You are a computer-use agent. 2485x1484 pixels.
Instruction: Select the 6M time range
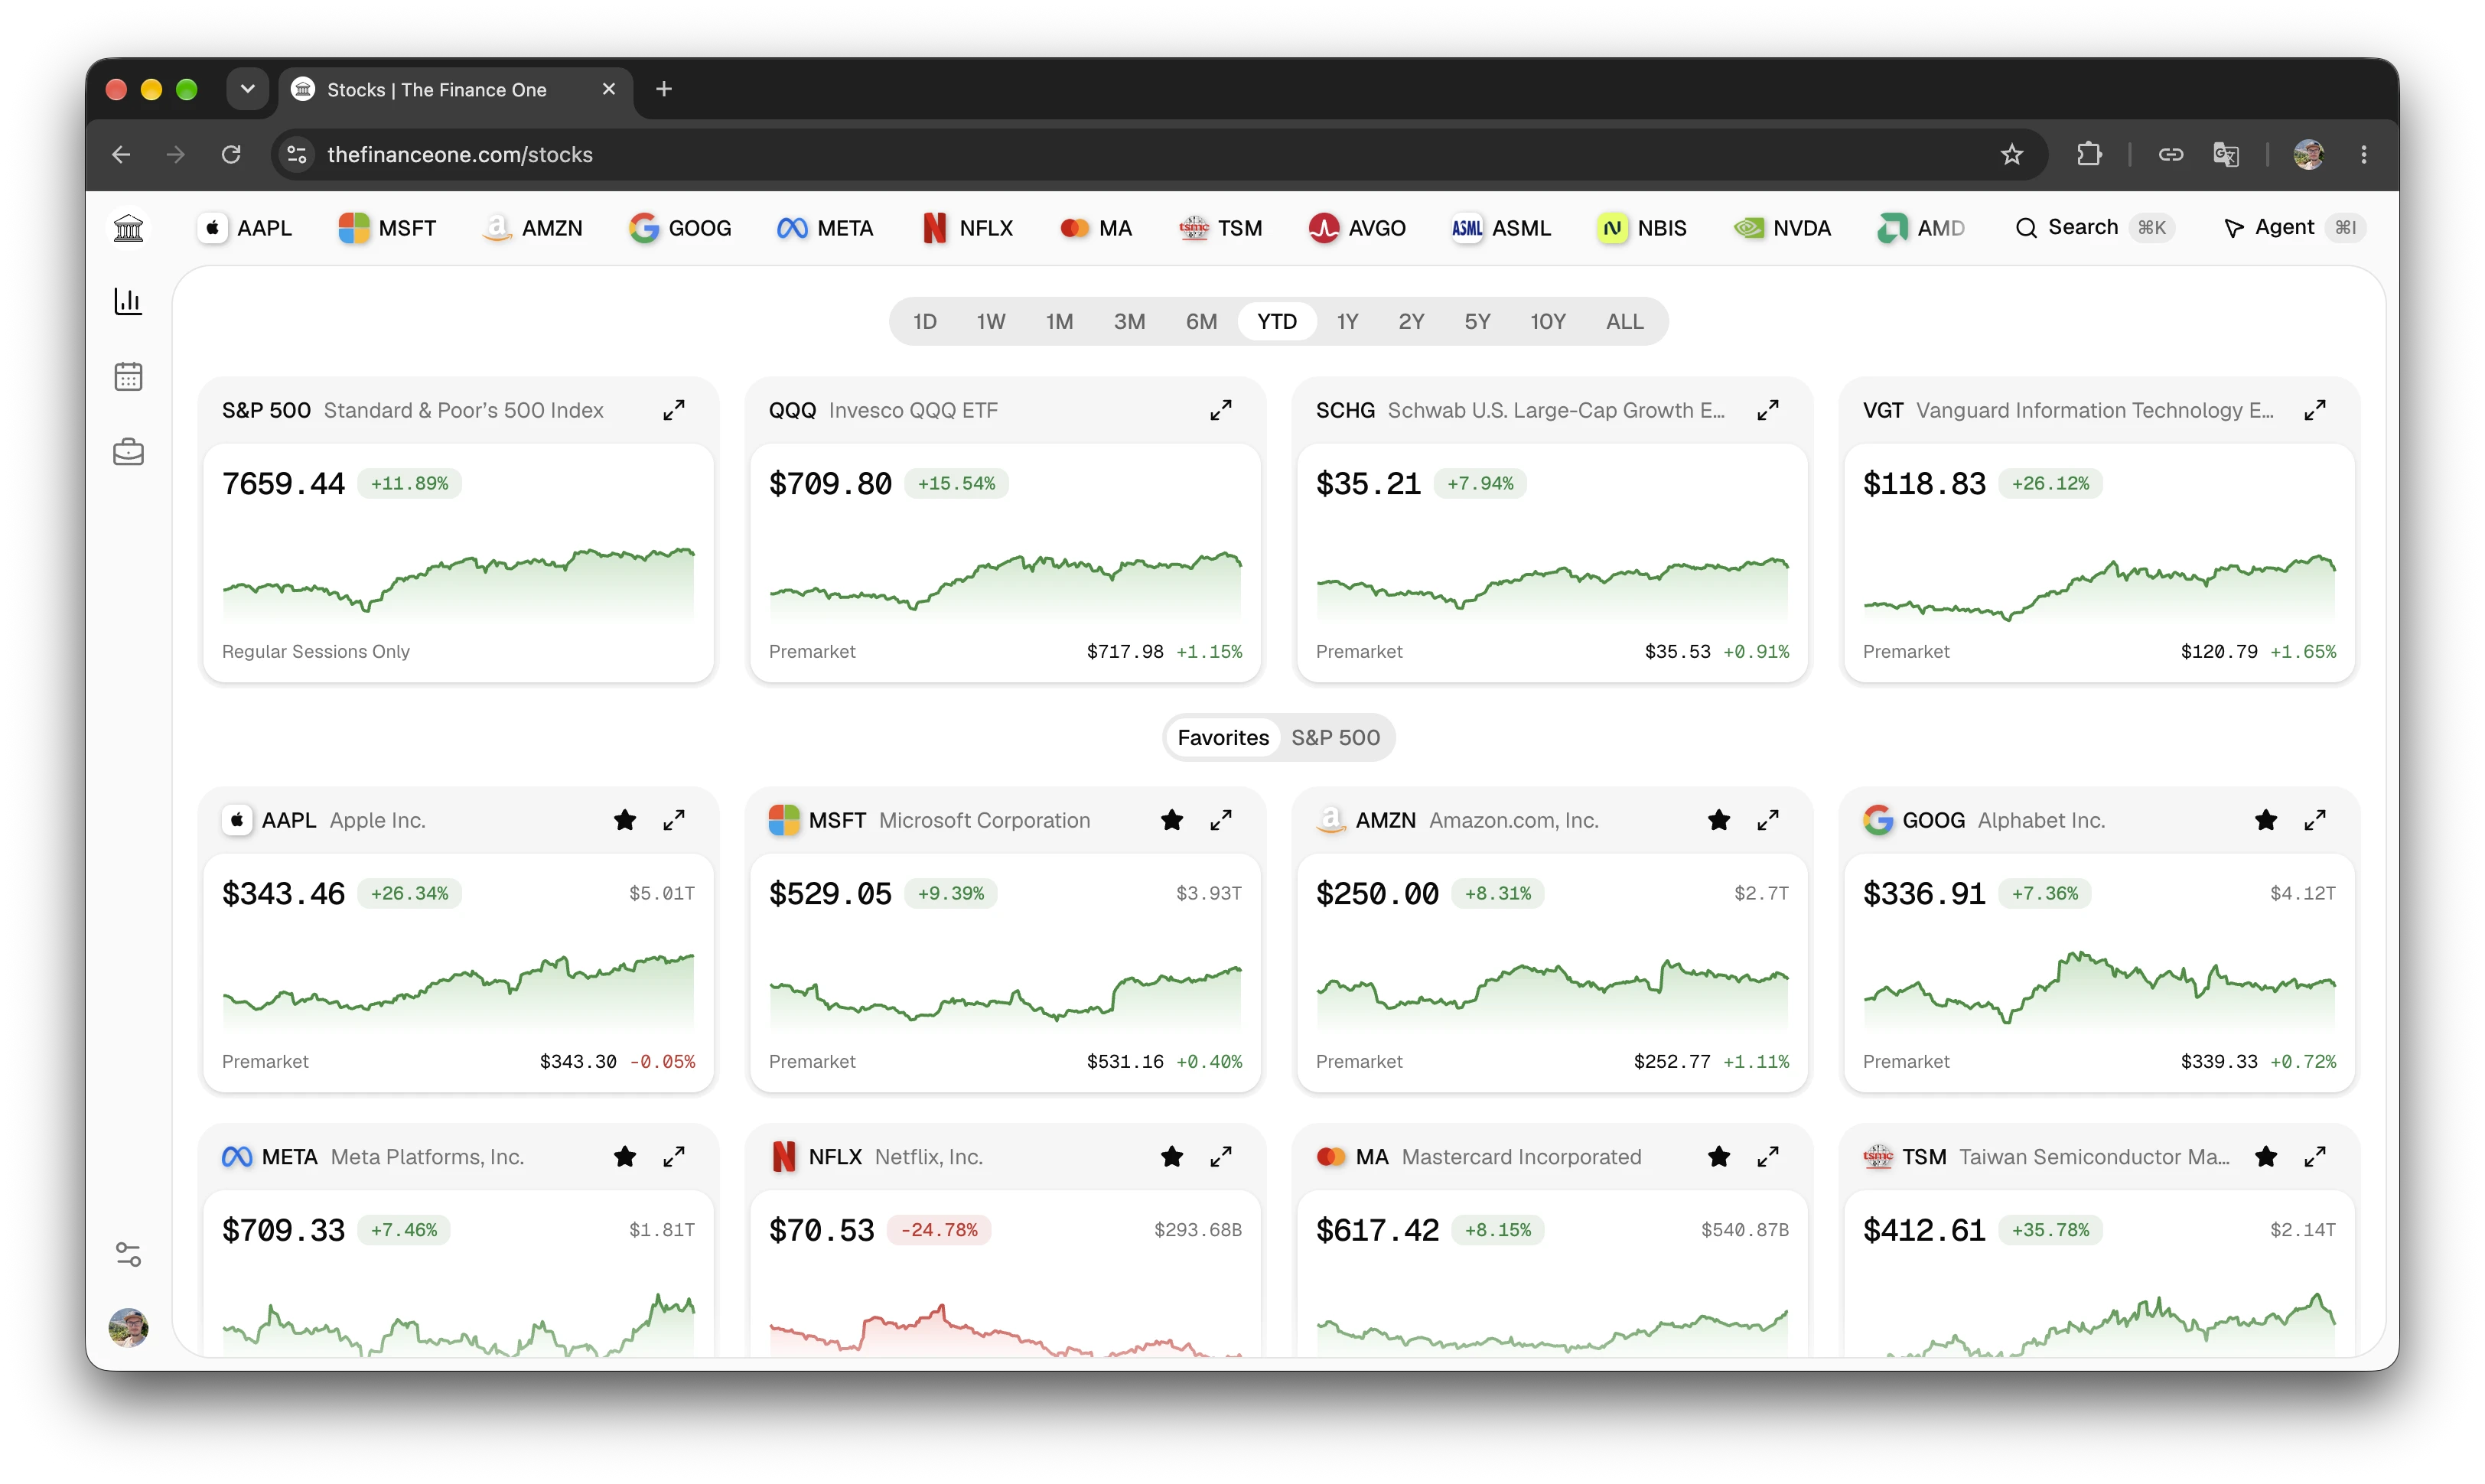1201,321
